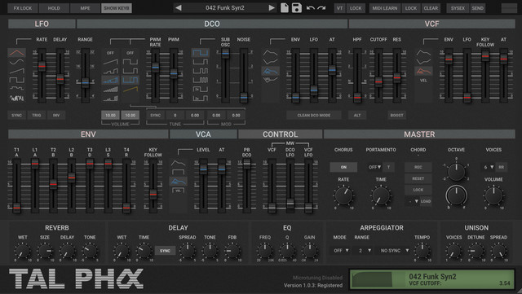Go to the previous preset arrow
Image resolution: width=522 pixels, height=294 pixels.
[x=179, y=7]
